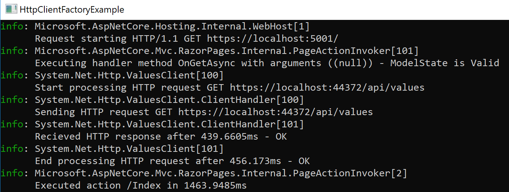Click the PageActionInvoker[101] log line
509x192 pixels.
coord(227,51)
